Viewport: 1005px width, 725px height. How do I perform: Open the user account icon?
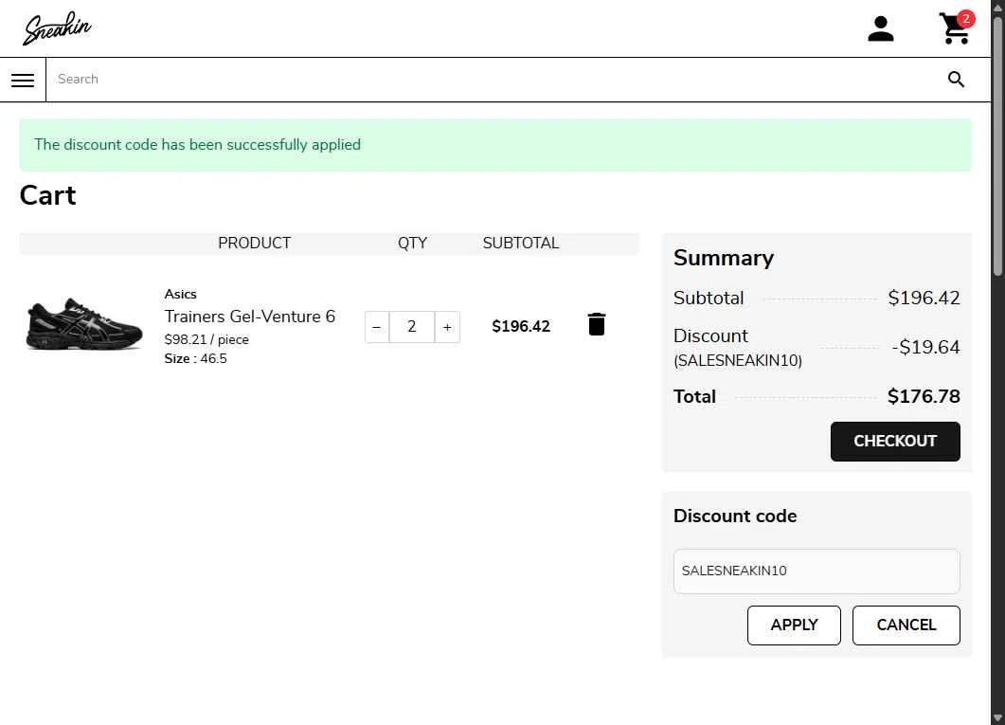881,28
